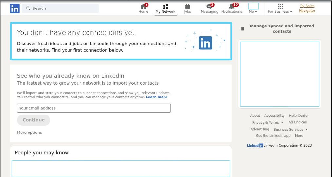Select the Notifications label in navigation
This screenshot has height=177, width=332.
pos(231,12)
